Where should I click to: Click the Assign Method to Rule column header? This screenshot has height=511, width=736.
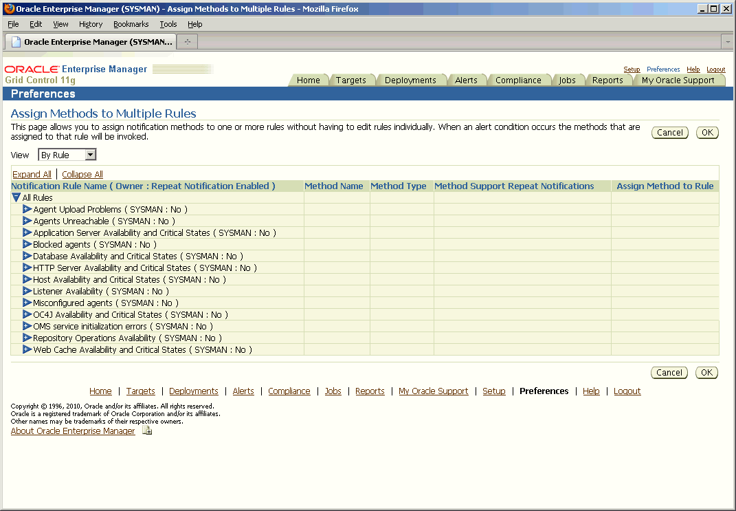665,186
